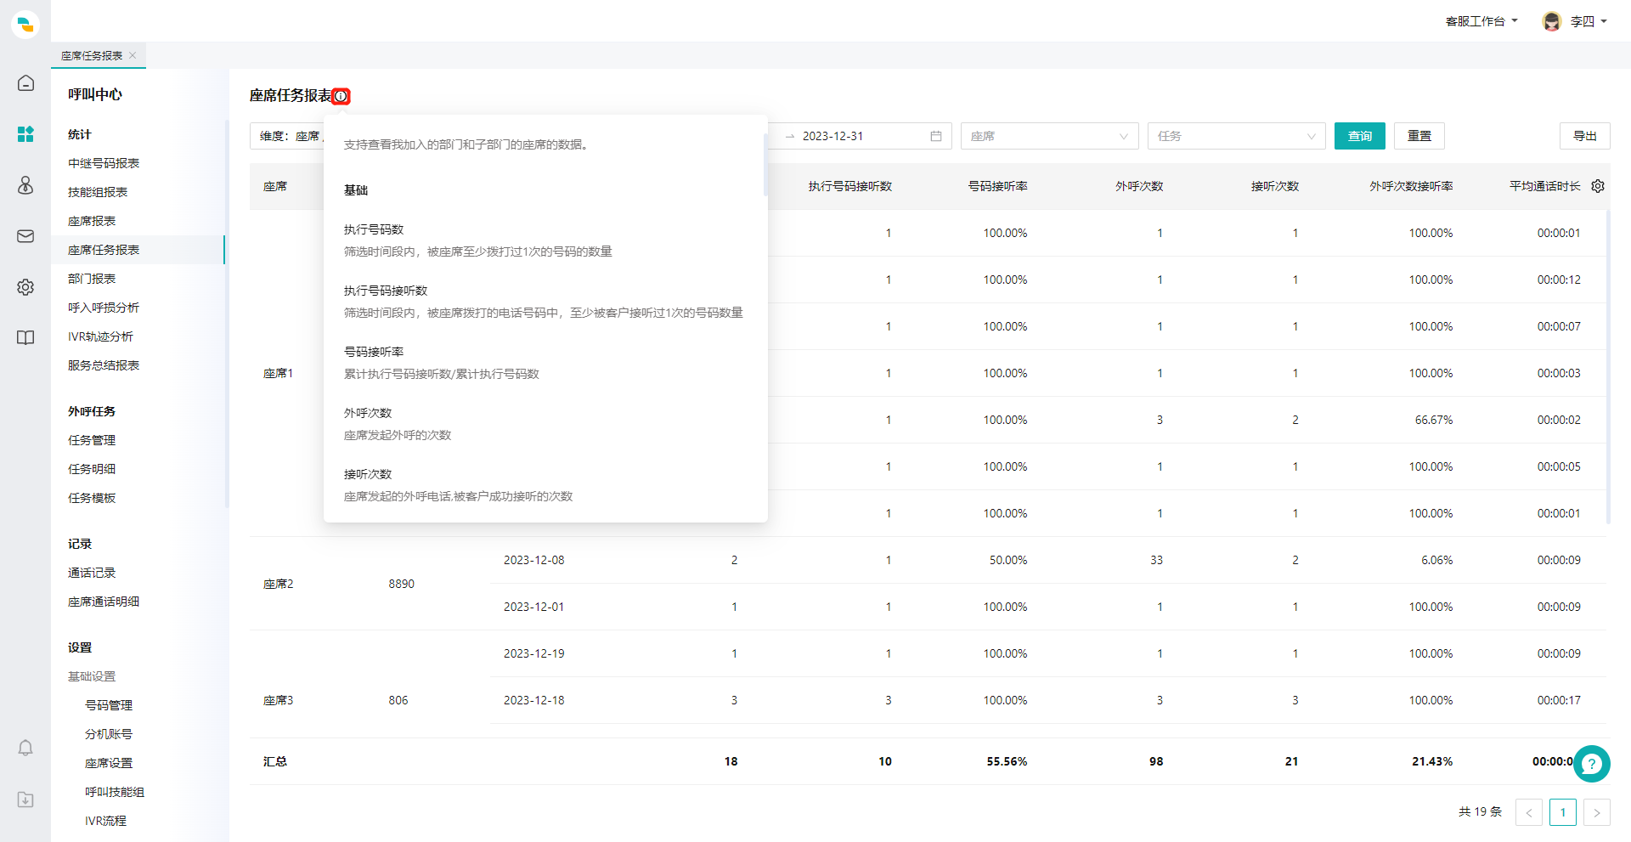The image size is (1631, 842).
Task: Click the 平均通话时长 column header
Action: [x=1544, y=186]
